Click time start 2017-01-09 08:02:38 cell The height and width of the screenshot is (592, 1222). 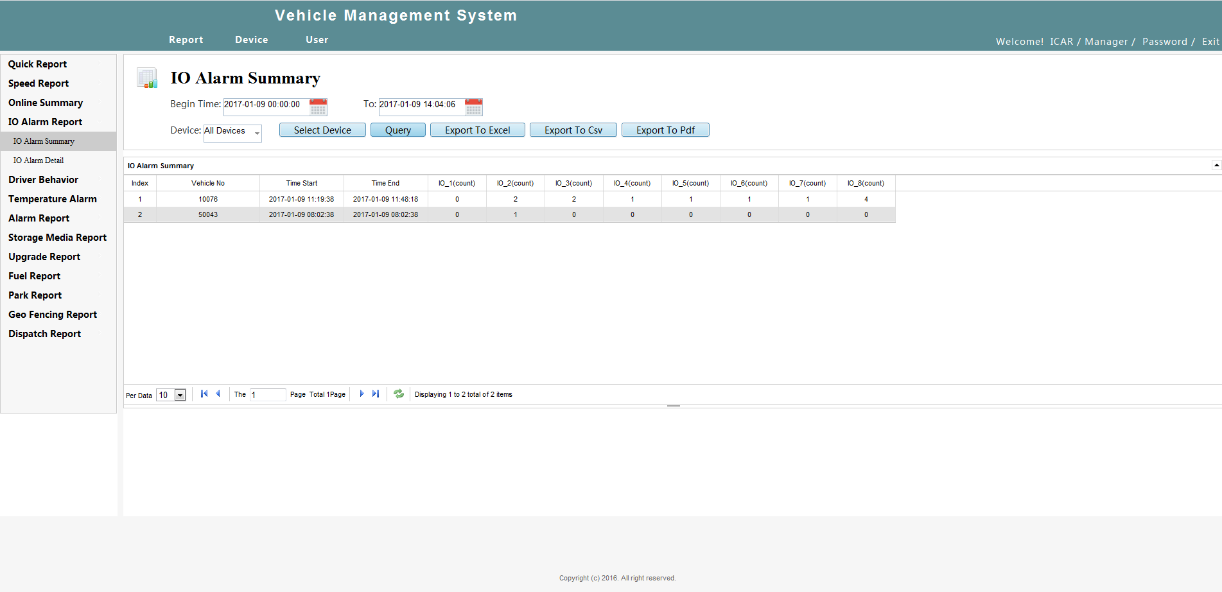point(302,214)
